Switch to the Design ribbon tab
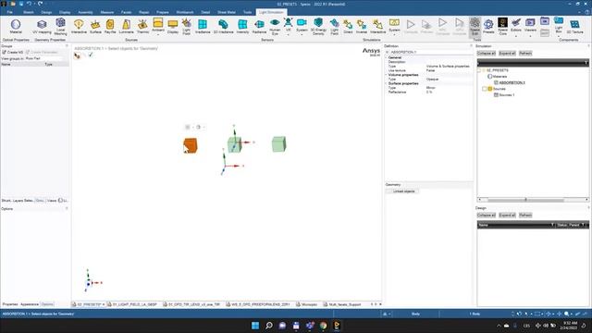This screenshot has height=333, width=592. pyautogui.click(x=46, y=12)
